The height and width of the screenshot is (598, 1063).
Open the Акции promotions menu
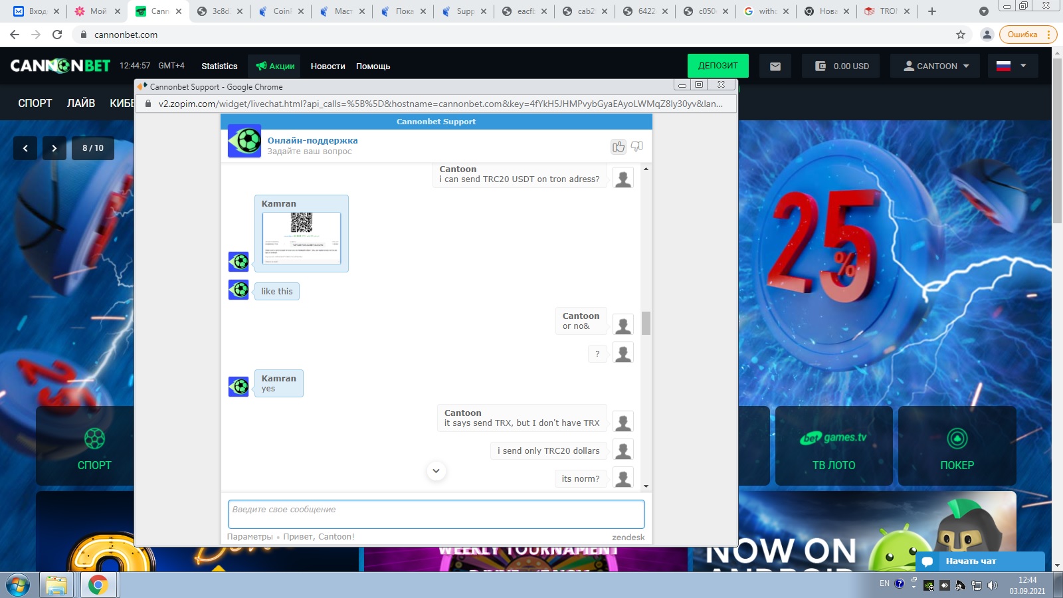tap(275, 66)
